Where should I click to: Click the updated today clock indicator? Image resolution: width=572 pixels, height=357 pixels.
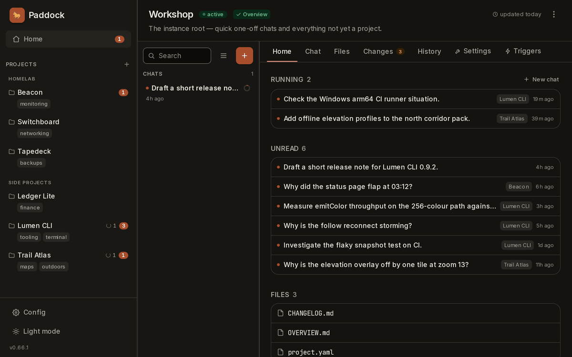517,14
